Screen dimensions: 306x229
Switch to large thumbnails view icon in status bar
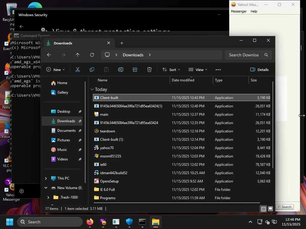[x=270, y=209]
